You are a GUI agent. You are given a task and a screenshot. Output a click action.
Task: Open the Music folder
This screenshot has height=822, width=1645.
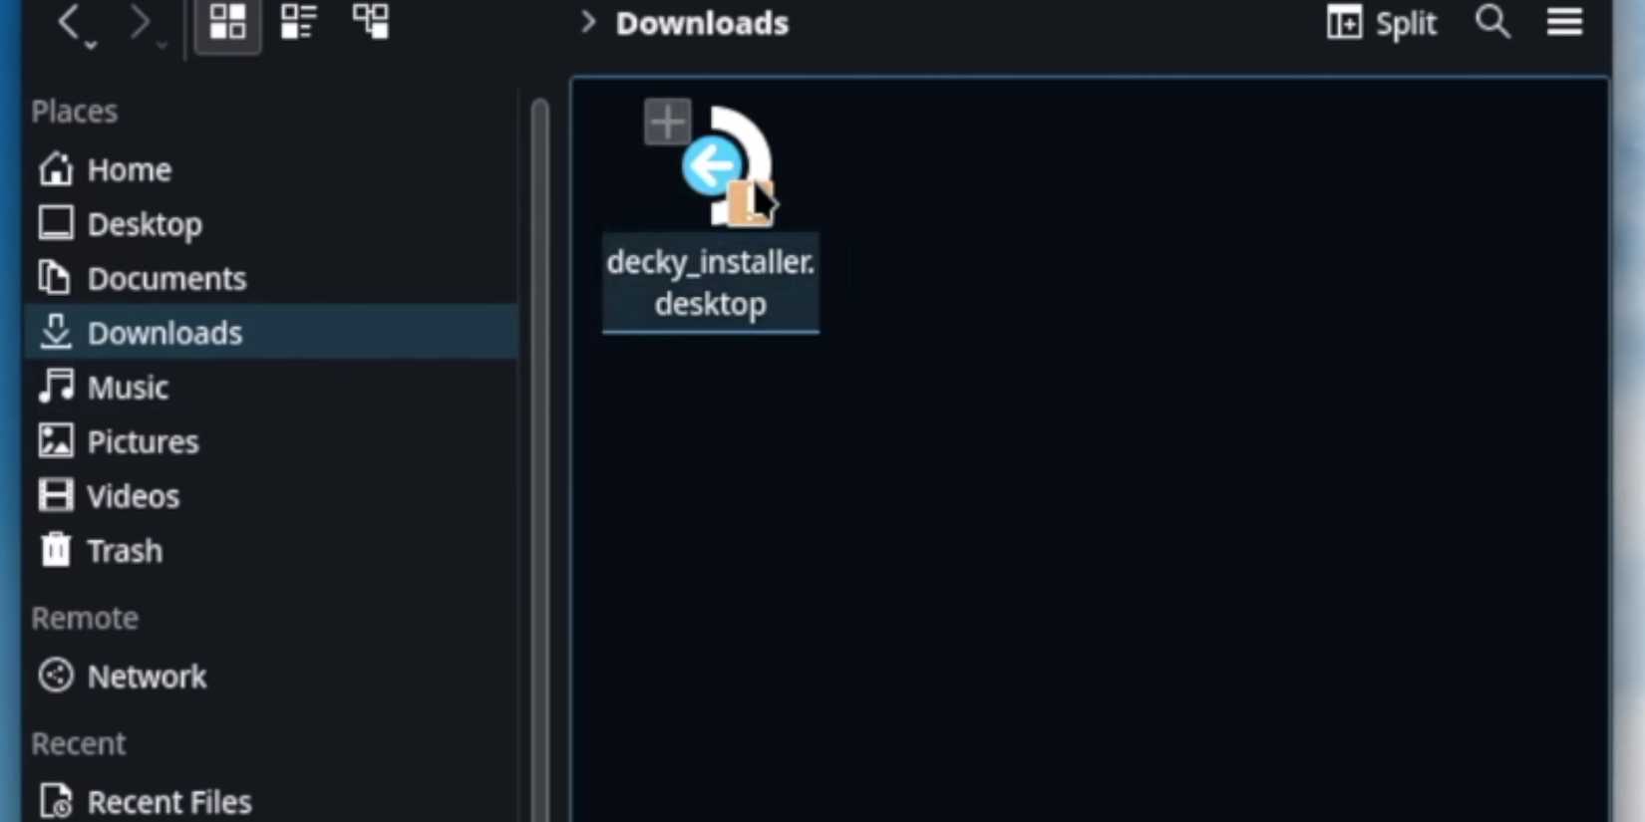tap(127, 388)
